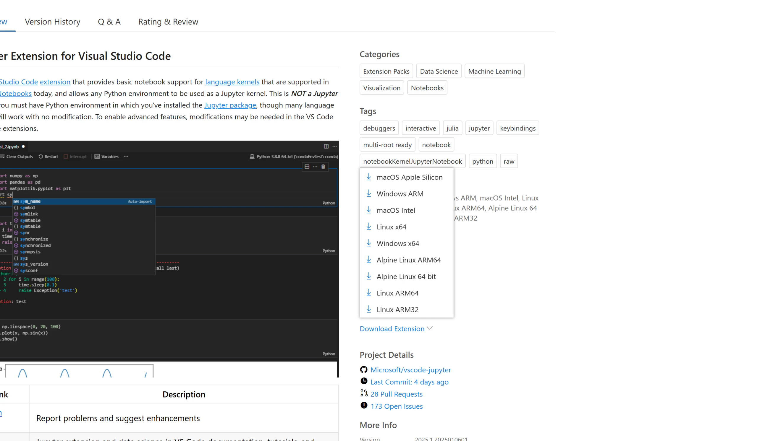The width and height of the screenshot is (765, 441).
Task: Click the download arrow beside Linux ARM64
Action: pyautogui.click(x=368, y=293)
